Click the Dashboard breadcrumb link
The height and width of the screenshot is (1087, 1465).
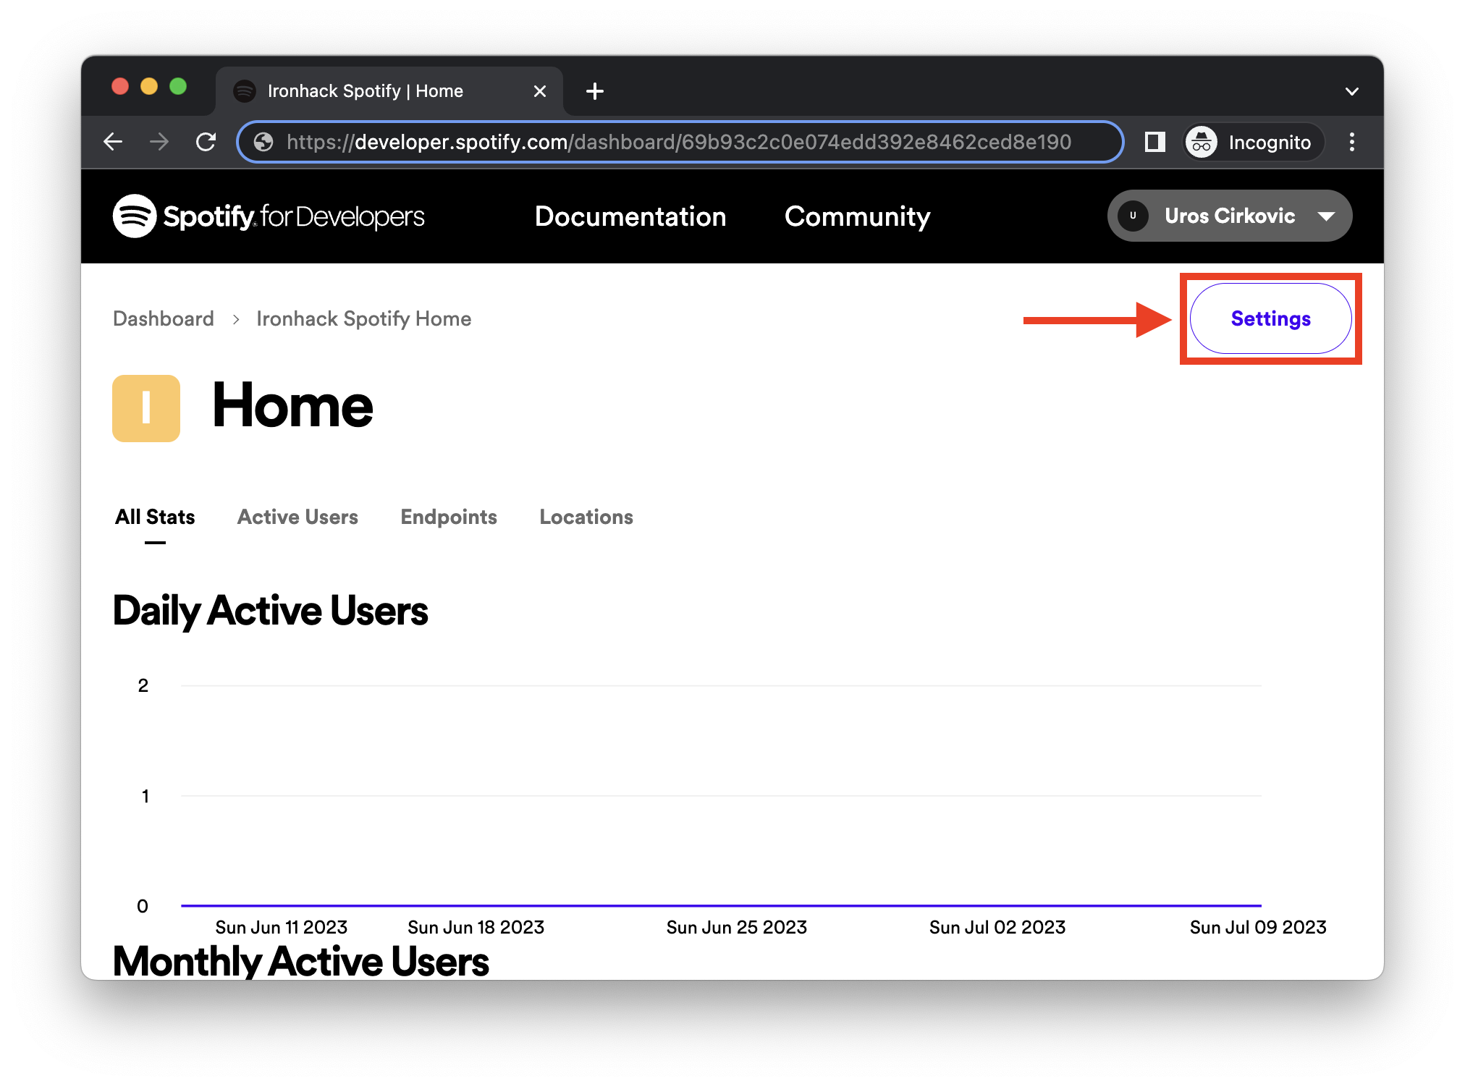(164, 318)
